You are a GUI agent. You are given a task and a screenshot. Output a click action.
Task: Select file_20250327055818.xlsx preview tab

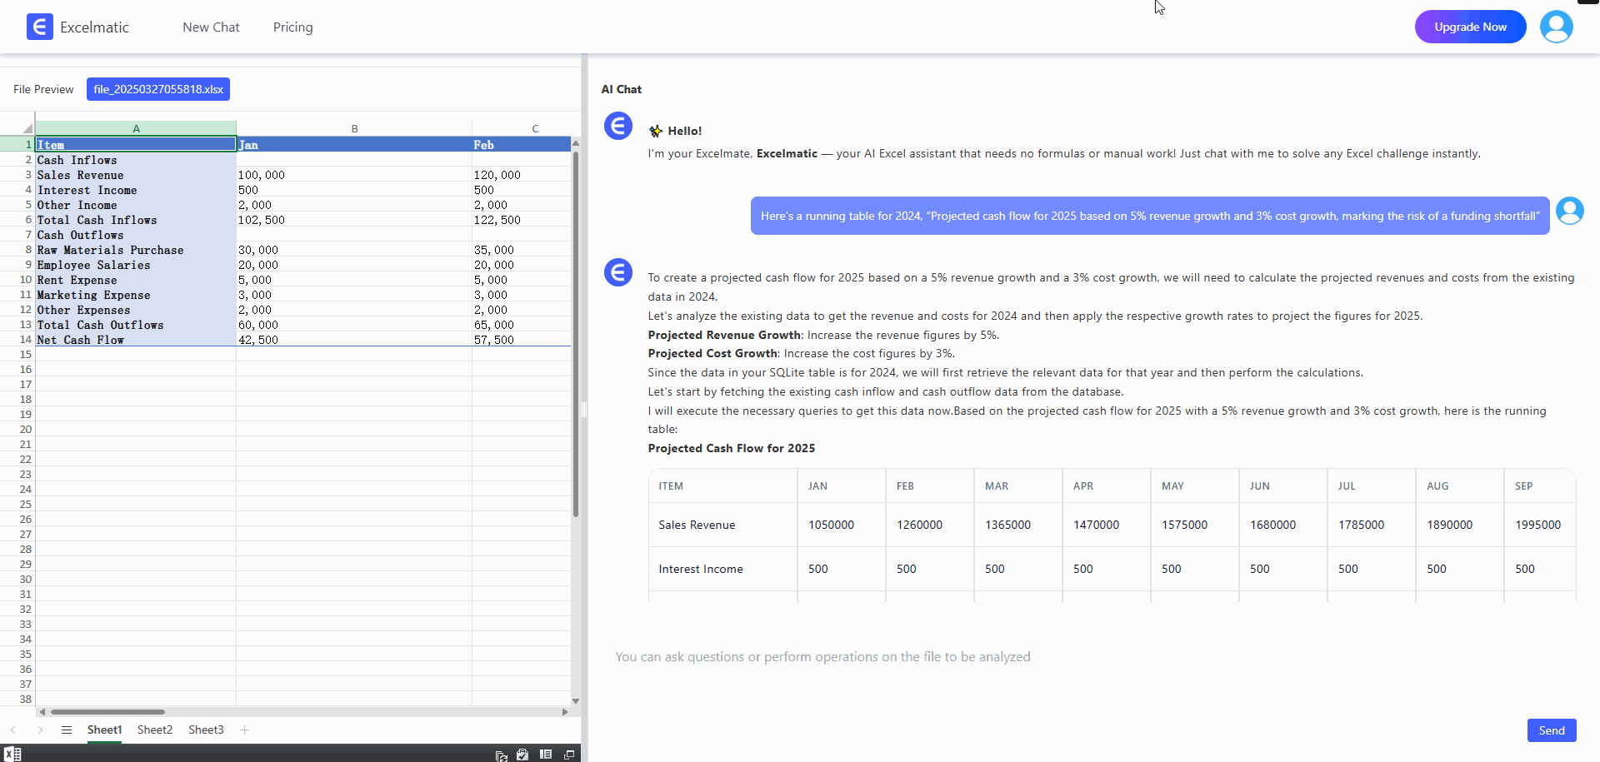pyautogui.click(x=158, y=89)
